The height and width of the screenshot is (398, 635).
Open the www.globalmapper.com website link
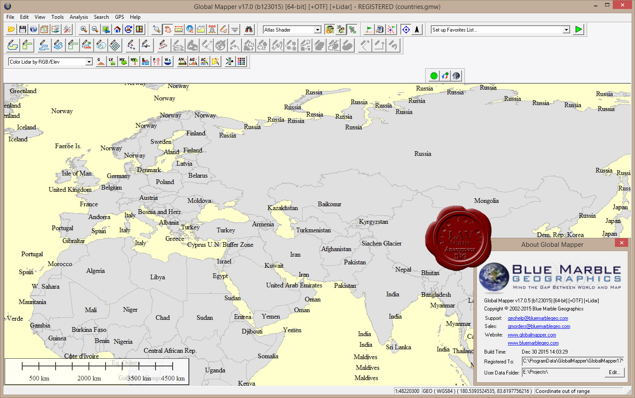click(532, 335)
